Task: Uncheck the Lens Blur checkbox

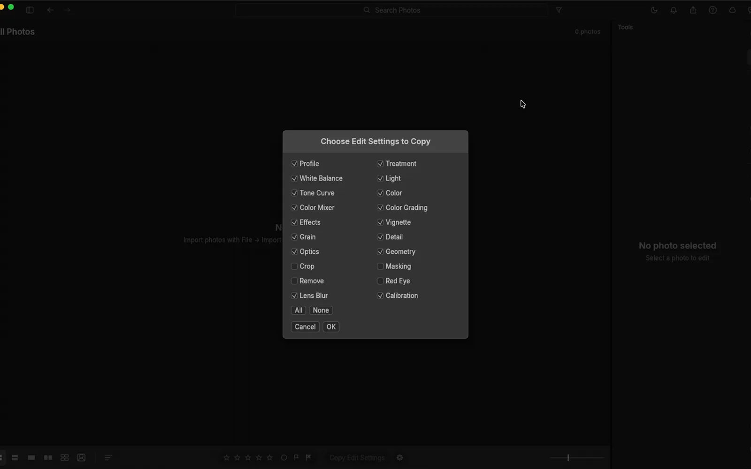Action: tap(294, 295)
